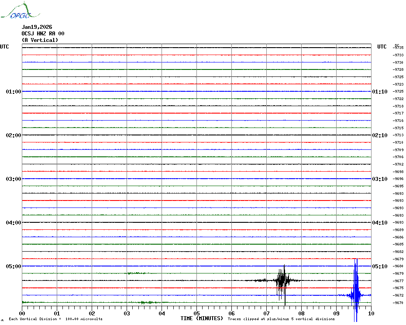Click the left UTC axis header

(4, 47)
